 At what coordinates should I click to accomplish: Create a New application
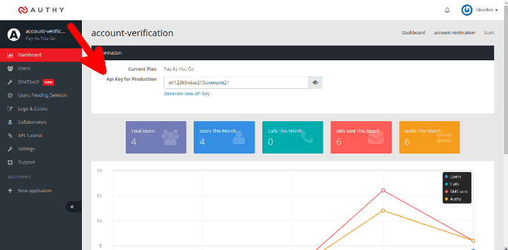41,191
